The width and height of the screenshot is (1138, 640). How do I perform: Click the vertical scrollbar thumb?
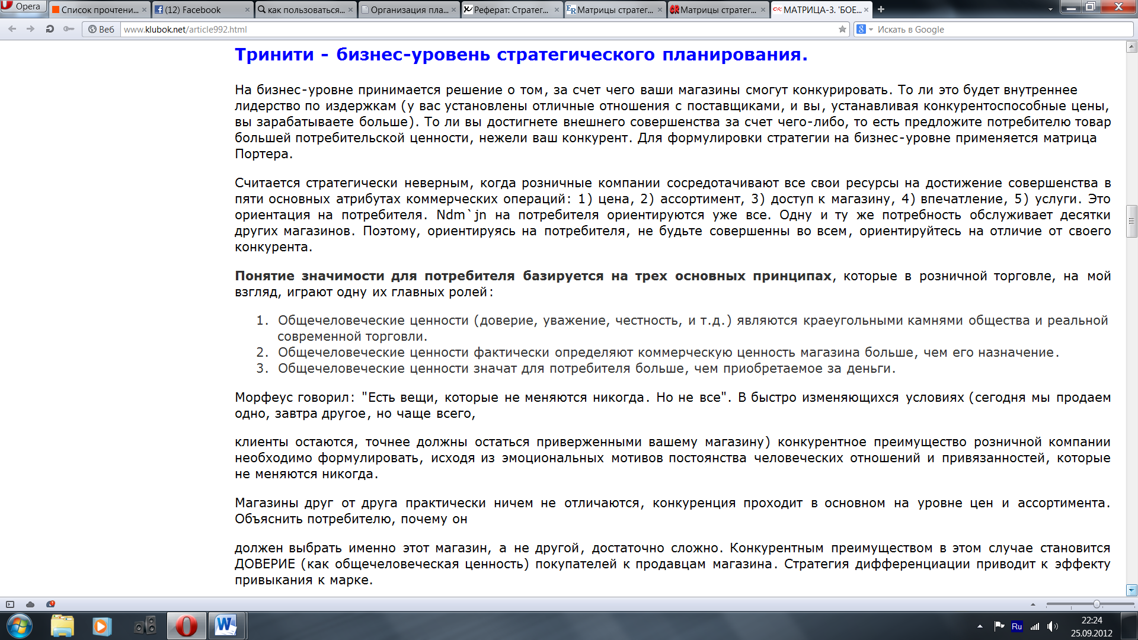click(x=1131, y=222)
